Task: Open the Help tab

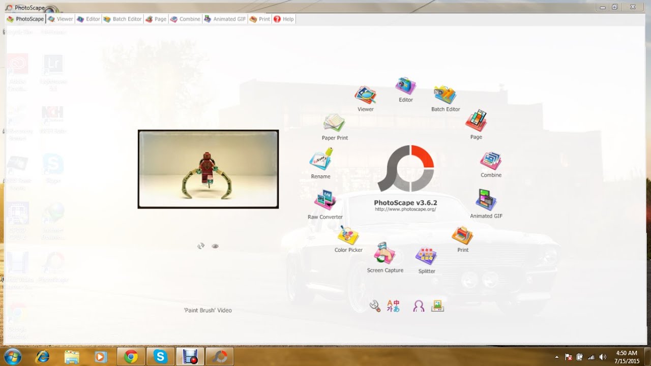Action: point(284,19)
